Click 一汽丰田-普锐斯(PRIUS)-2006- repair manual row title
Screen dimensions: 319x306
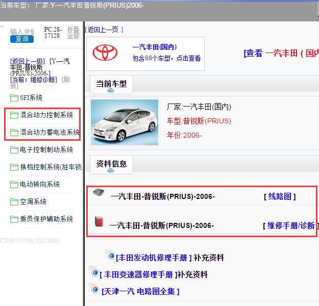click(162, 226)
